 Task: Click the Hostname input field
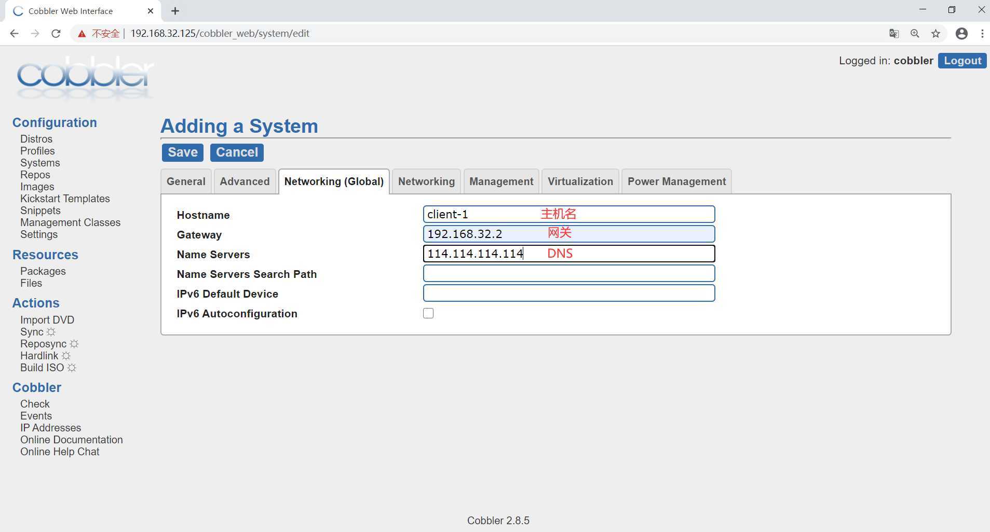pyautogui.click(x=569, y=214)
